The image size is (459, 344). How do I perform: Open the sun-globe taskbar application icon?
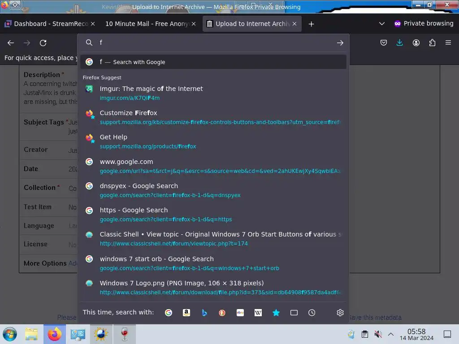click(x=101, y=334)
